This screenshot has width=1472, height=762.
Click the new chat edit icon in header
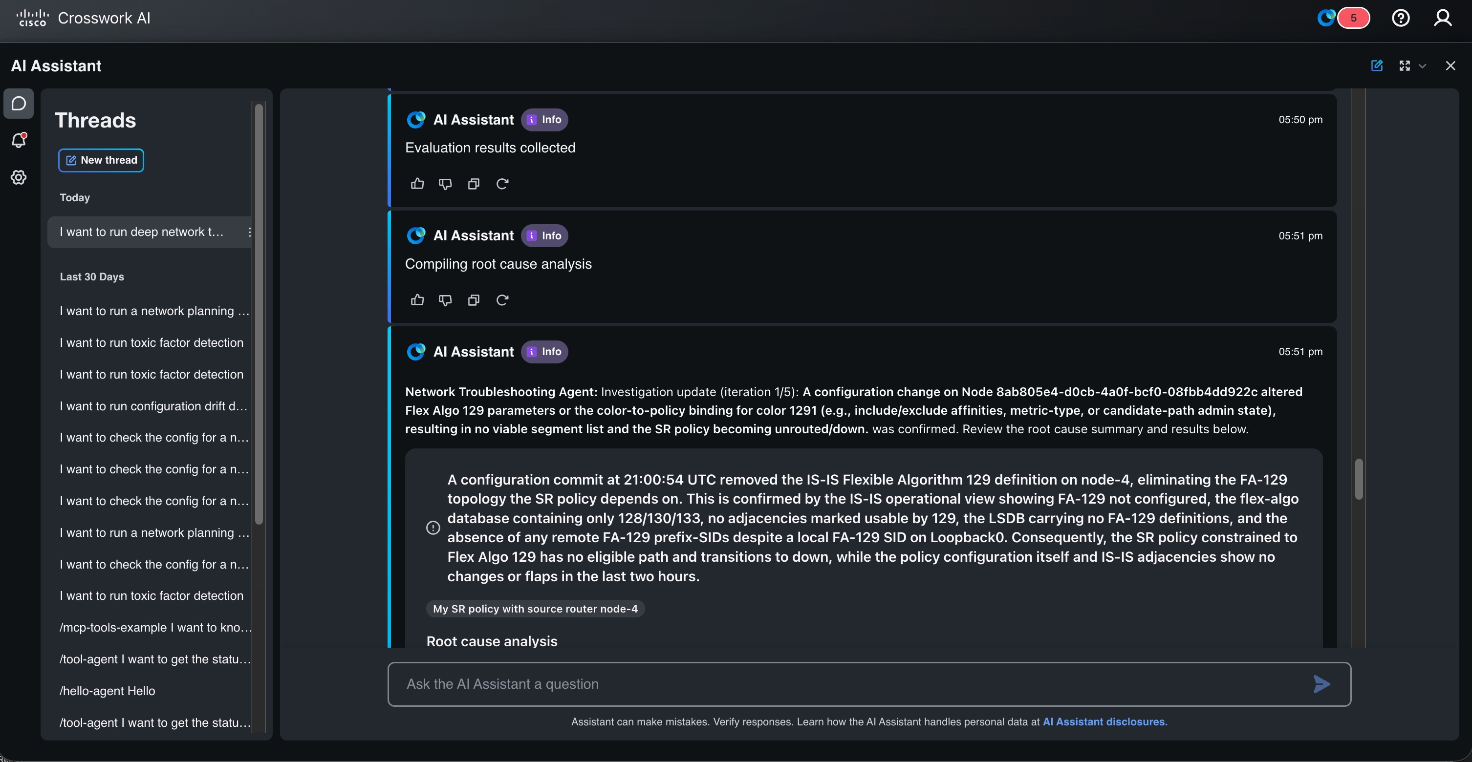[1377, 65]
